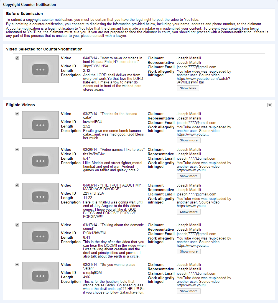Select video ID XbpxEYWLN5A
The height and width of the screenshot is (303, 278).
96,66
